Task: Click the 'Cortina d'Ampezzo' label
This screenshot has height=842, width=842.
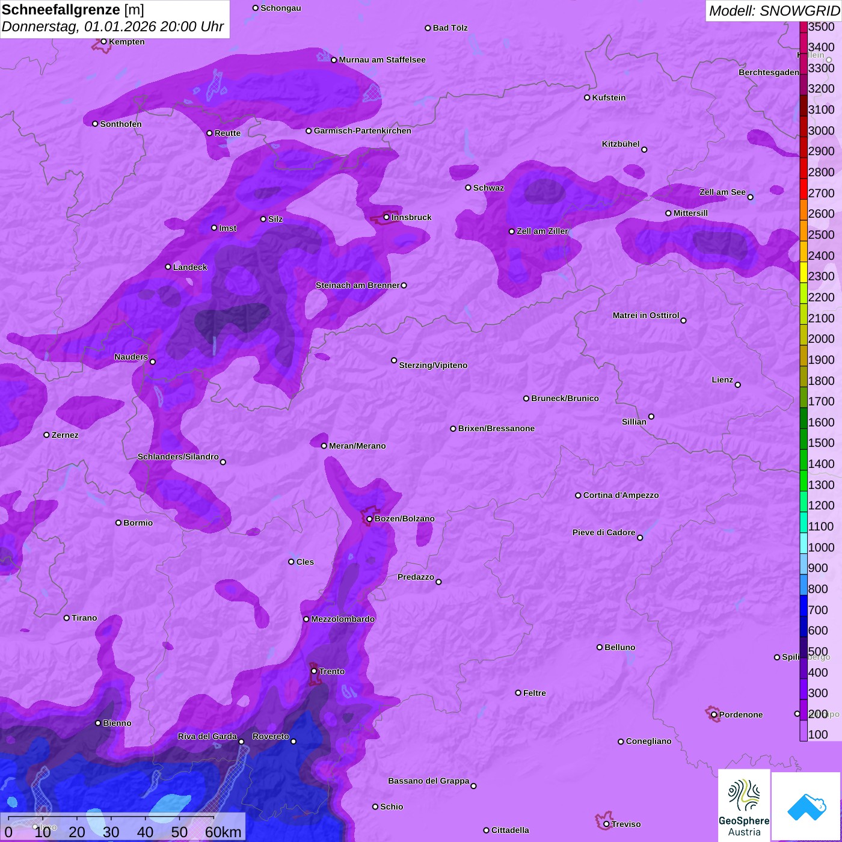Action: (x=621, y=495)
